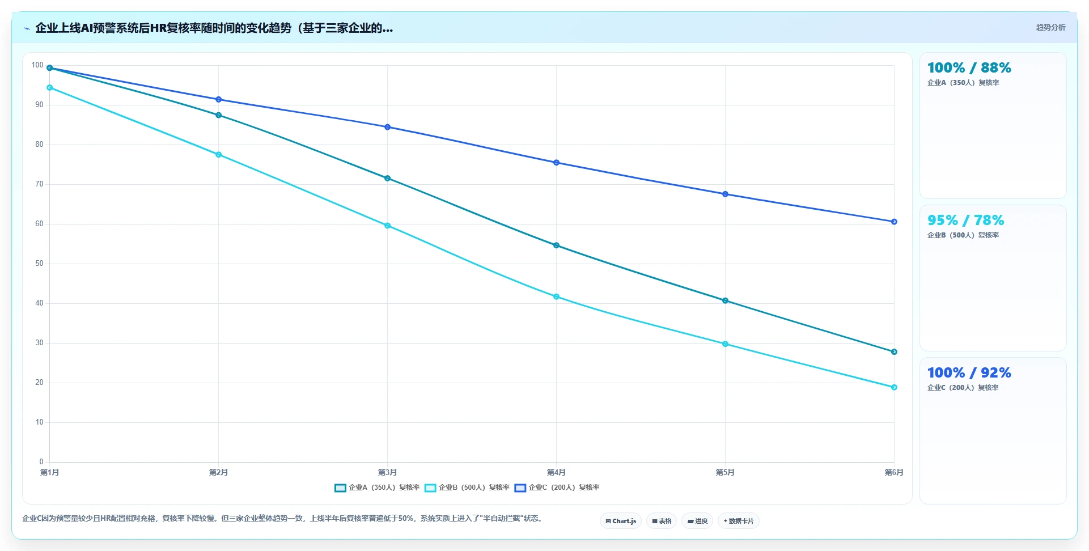Click the x-axis label 第5月
This screenshot has width=1089, height=551.
725,473
